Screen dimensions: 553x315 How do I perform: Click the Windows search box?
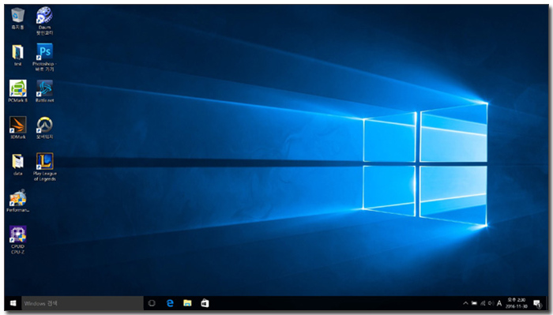(x=82, y=303)
